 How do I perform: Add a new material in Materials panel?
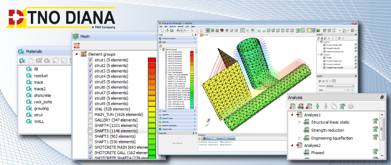click(22, 60)
